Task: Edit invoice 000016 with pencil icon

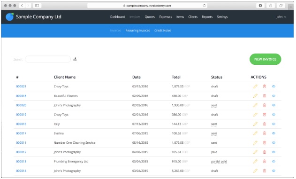Action: point(255,124)
